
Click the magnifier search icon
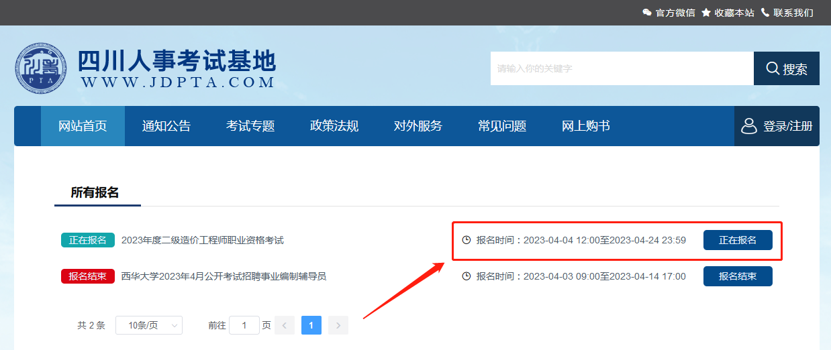tap(773, 68)
